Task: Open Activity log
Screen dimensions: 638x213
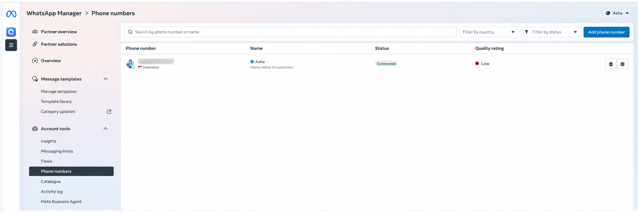Action: click(x=52, y=192)
